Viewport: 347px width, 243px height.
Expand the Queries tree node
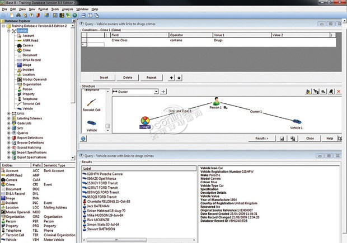(x=8, y=133)
